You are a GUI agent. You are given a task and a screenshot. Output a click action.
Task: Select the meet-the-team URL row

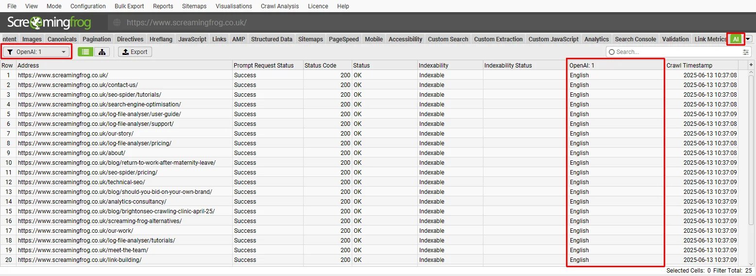369,250
